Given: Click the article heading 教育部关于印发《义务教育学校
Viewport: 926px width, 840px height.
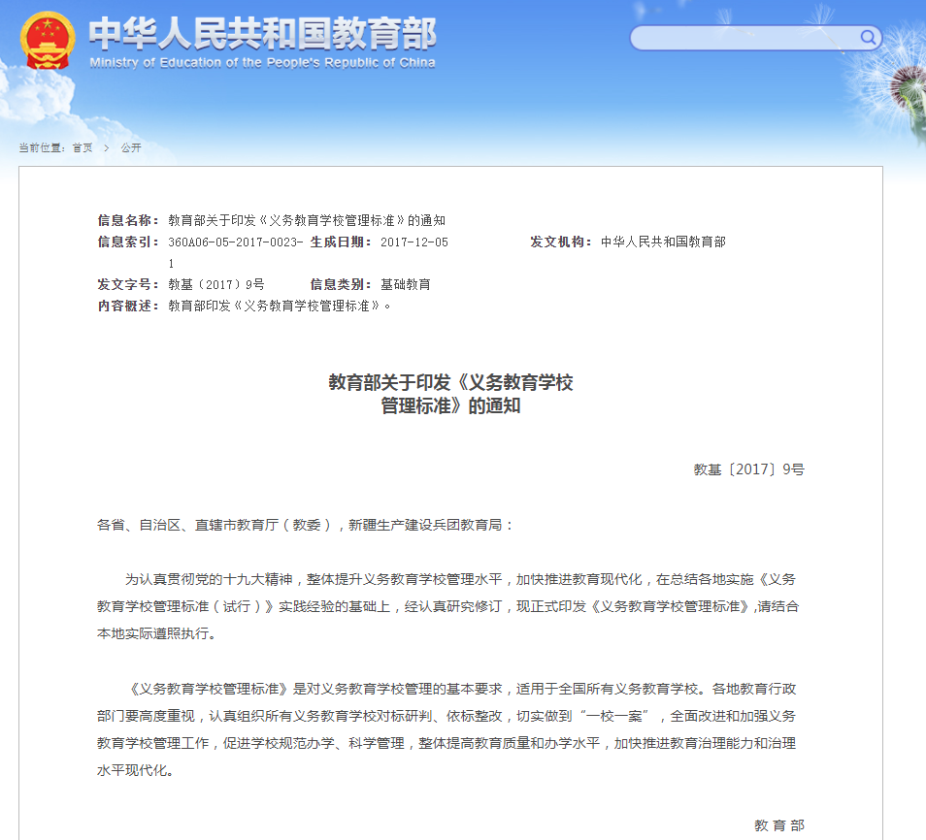Looking at the screenshot, I should [x=450, y=382].
